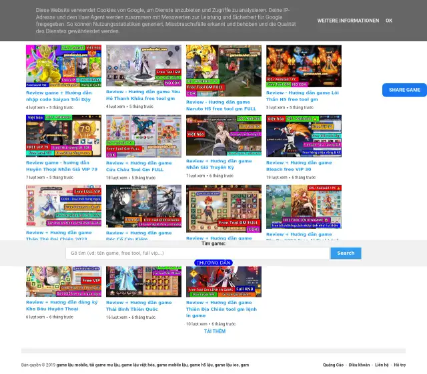Viewport: 427px width, 374px height.
Task: Click '4 lượt xem' under Saiyan post
Action: (x=35, y=108)
